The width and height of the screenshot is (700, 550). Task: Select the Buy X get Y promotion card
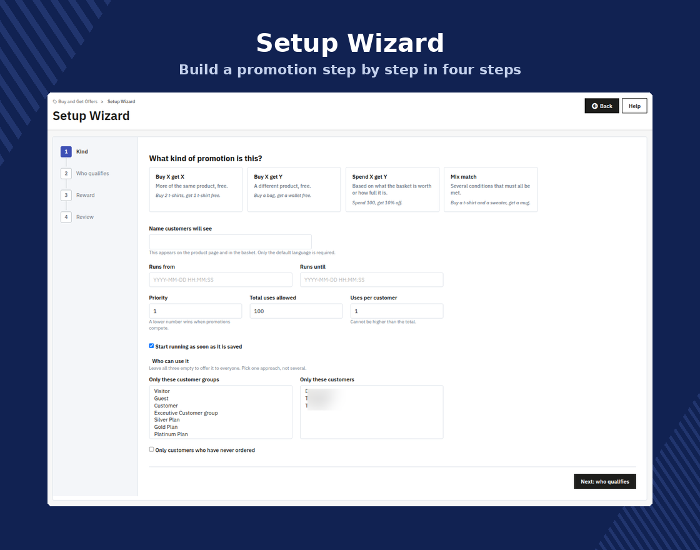tap(294, 189)
